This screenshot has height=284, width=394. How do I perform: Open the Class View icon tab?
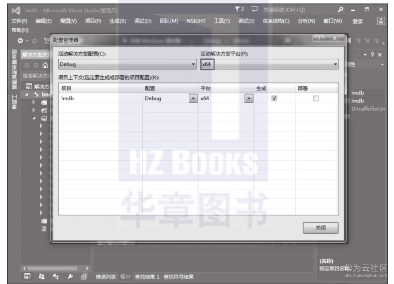pos(56,276)
